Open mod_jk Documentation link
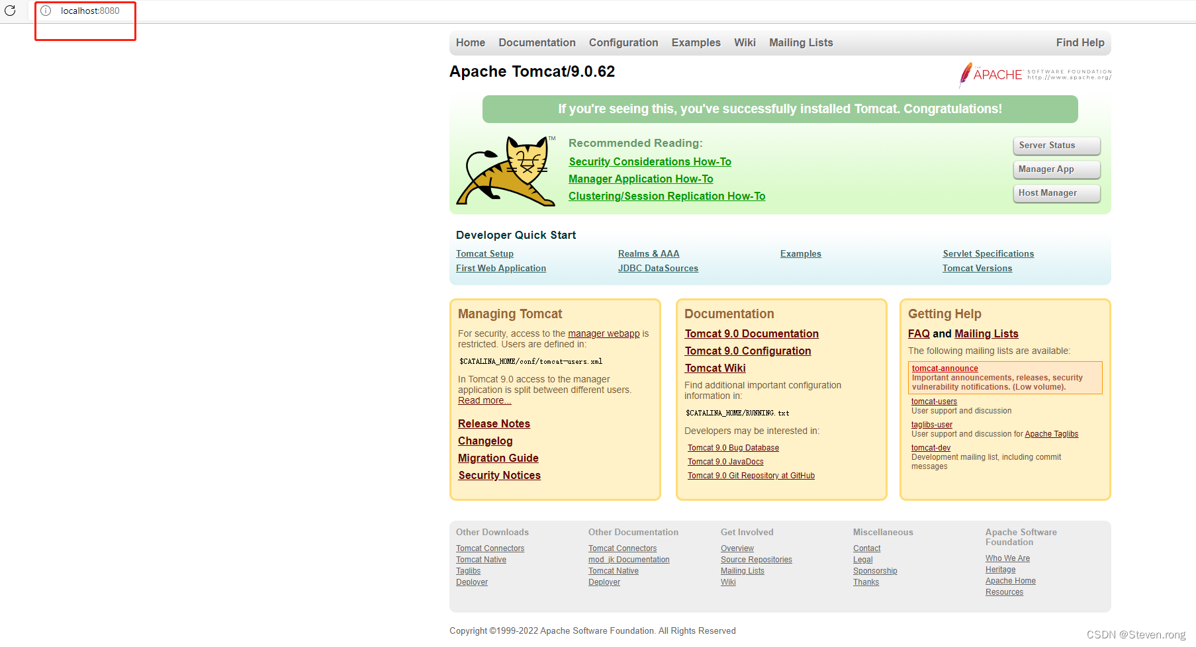Image resolution: width=1196 pixels, height=647 pixels. pyautogui.click(x=629, y=560)
